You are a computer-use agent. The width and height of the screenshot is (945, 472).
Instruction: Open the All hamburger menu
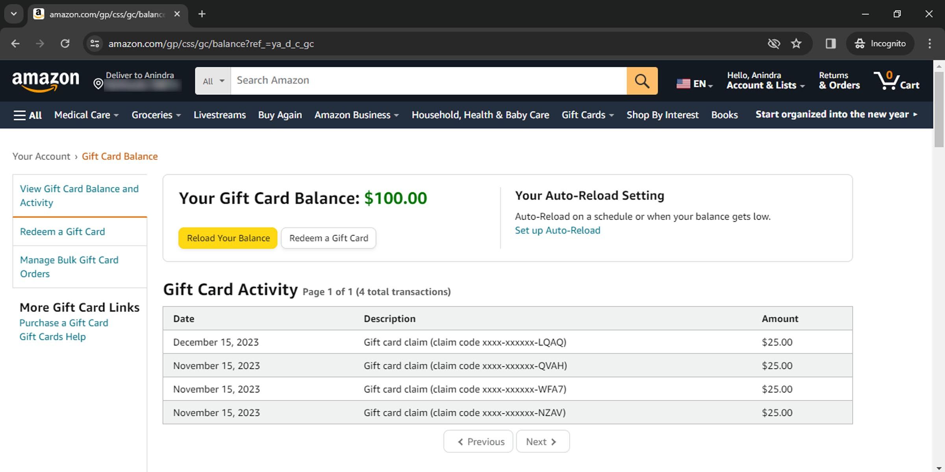(27, 115)
